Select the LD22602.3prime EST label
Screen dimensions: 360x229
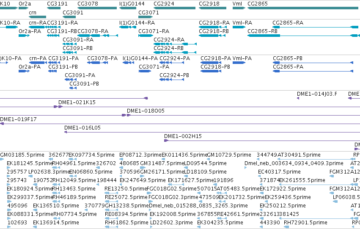point(171,223)
